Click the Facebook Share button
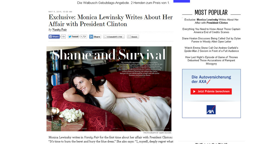255x144 pixels. pos(54,37)
